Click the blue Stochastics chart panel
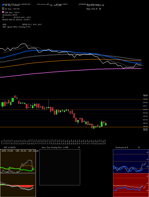This screenshot has height=197, width=149. 131,161
